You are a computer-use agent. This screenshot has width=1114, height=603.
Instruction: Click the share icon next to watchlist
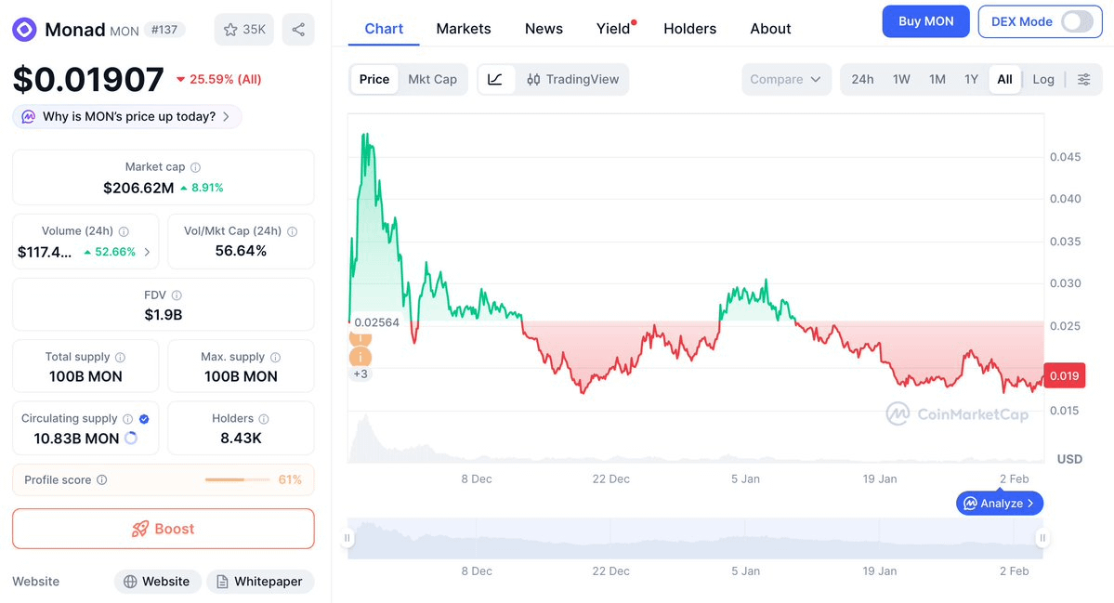tap(298, 30)
